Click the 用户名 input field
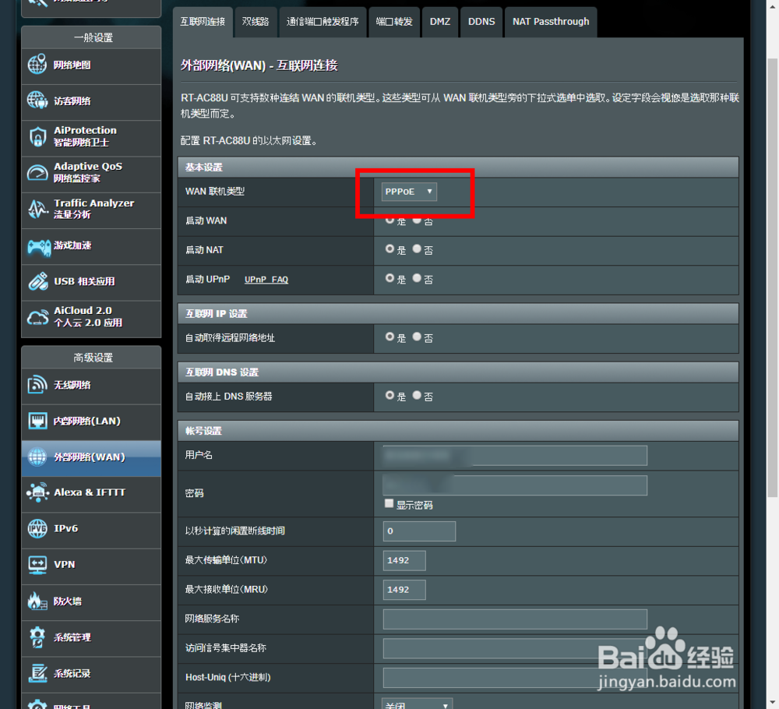779x709 pixels. click(x=515, y=456)
